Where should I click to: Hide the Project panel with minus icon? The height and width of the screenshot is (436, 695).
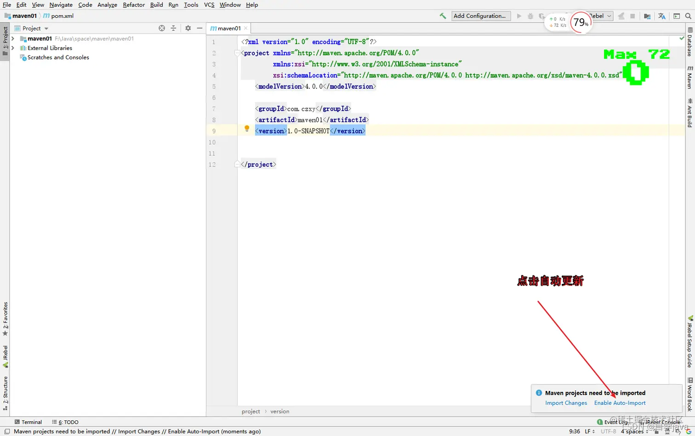click(199, 28)
